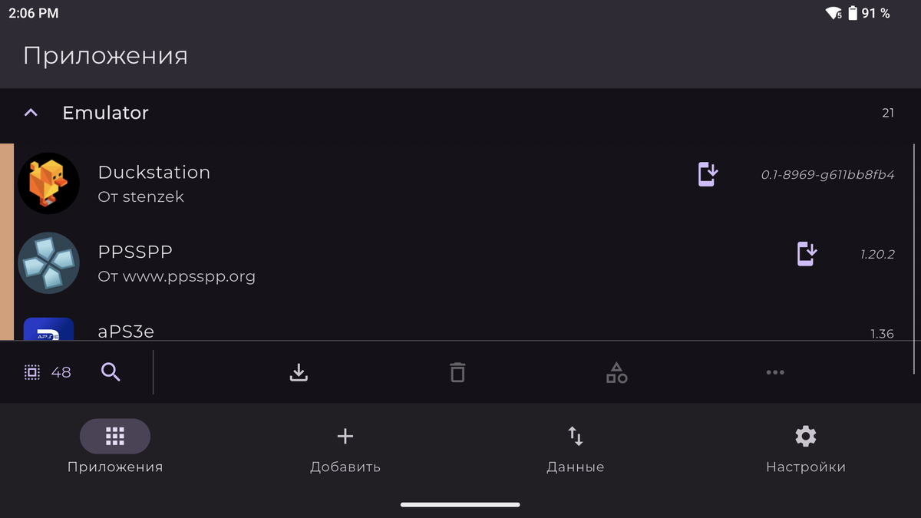Open the aPS3e app icon
The width and height of the screenshot is (921, 518).
(x=48, y=328)
